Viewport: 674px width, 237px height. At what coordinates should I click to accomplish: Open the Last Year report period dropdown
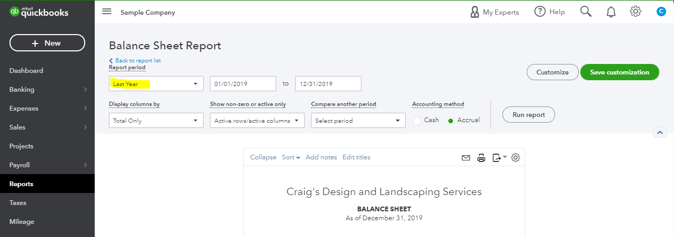tap(156, 84)
